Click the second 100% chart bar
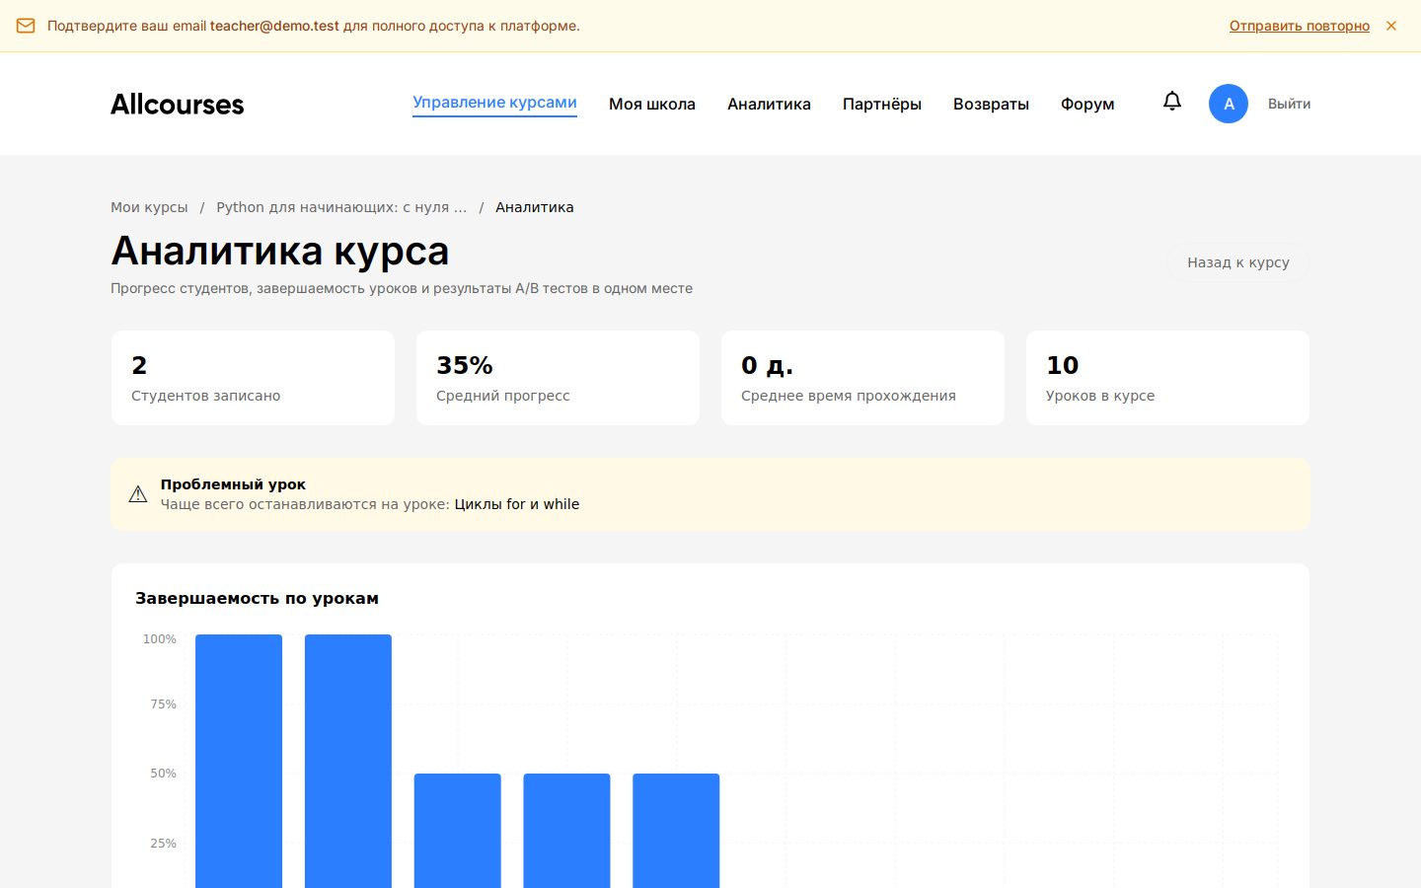This screenshot has height=888, width=1421. (348, 761)
